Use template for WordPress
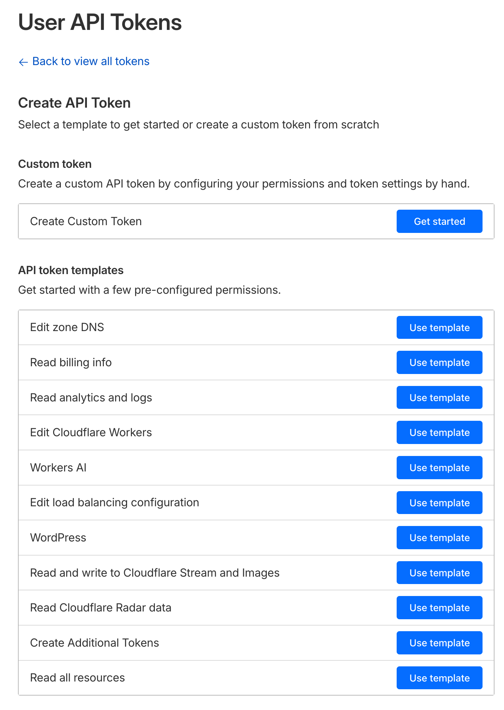The width and height of the screenshot is (504, 710). pyautogui.click(x=439, y=538)
